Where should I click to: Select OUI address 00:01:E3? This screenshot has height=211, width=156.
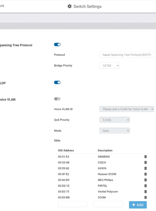[64, 157]
